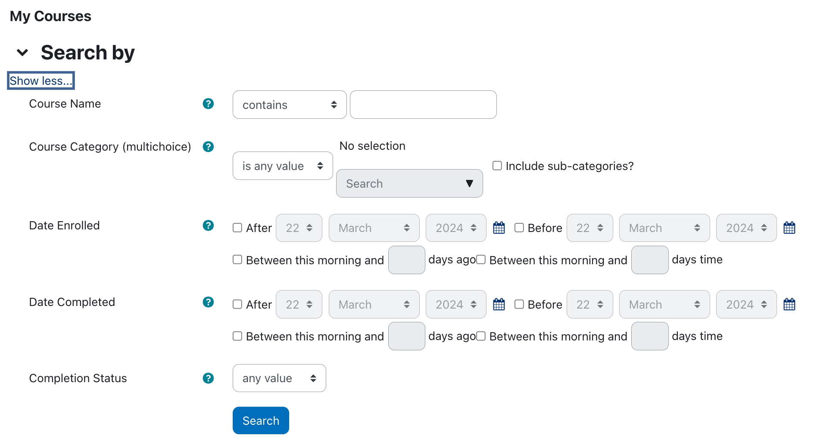Enable Date Enrolled days ago checkbox

237,260
